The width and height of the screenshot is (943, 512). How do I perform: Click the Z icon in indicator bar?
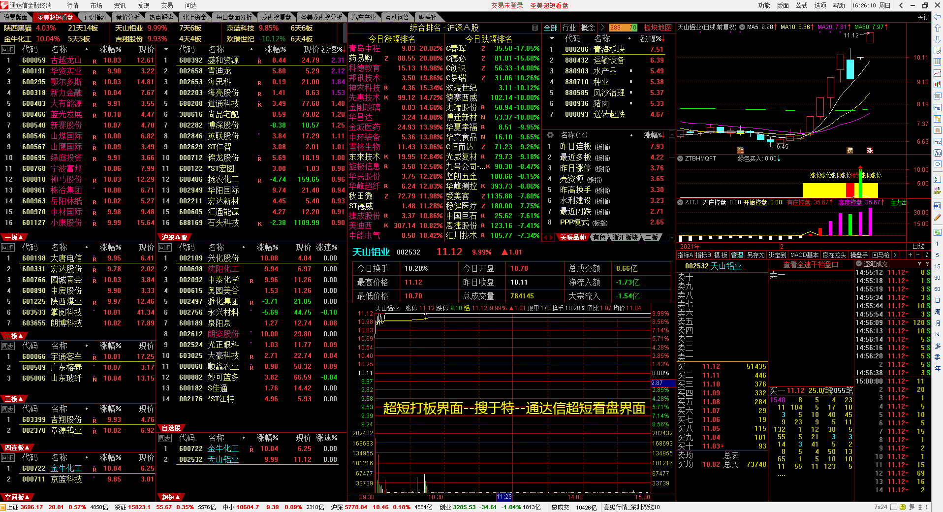pyautogui.click(x=927, y=255)
